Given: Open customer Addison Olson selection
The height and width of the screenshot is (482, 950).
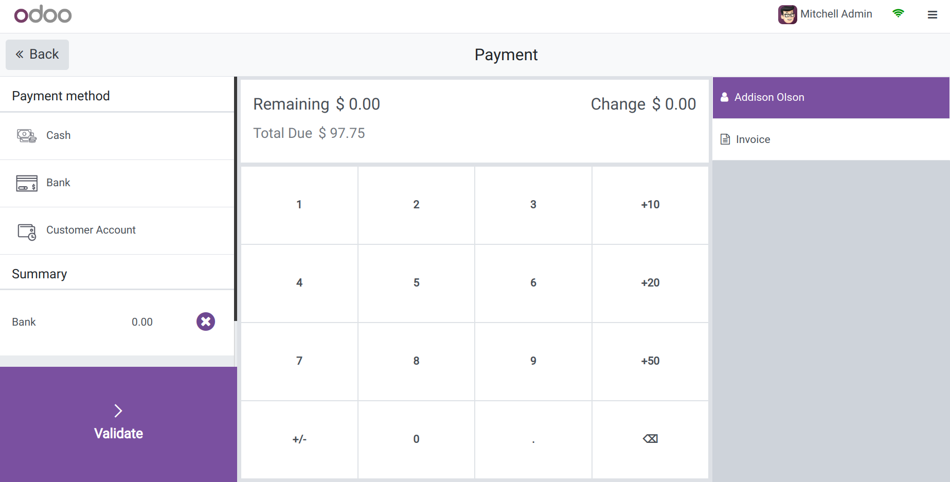Looking at the screenshot, I should click(x=831, y=98).
